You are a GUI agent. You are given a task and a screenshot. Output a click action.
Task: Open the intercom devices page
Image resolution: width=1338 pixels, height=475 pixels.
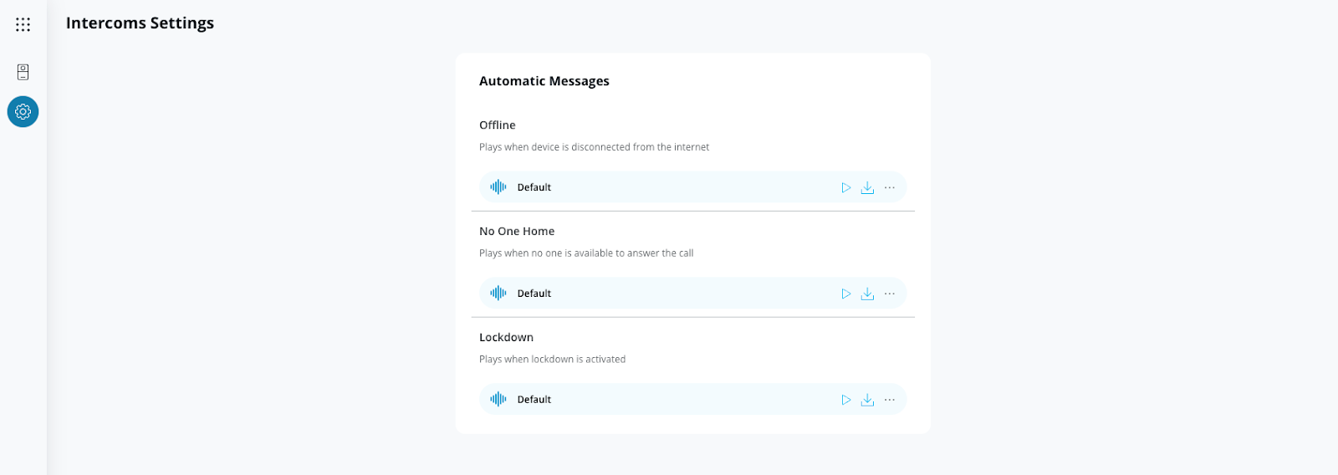pyautogui.click(x=23, y=72)
